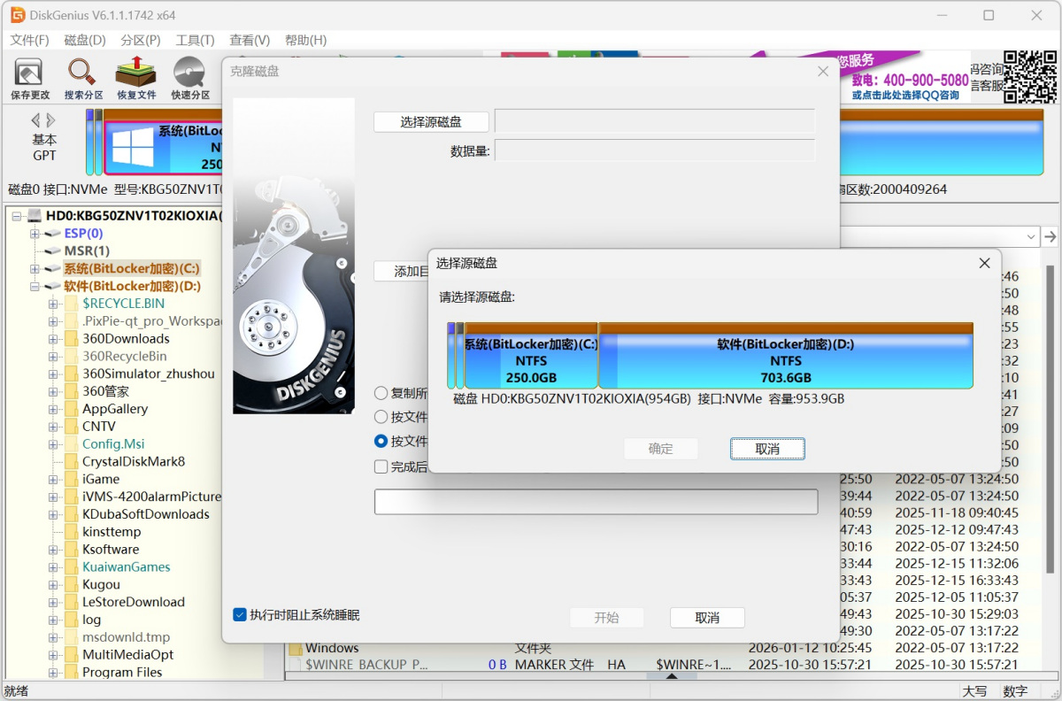1062x701 pixels.
Task: Close the 选择源磁盘 dialog with X
Action: tap(984, 264)
